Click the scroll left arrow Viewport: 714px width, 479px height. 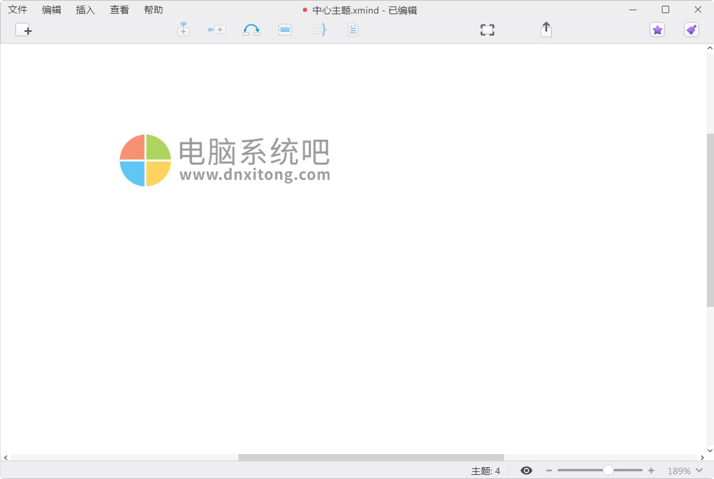click(5, 457)
